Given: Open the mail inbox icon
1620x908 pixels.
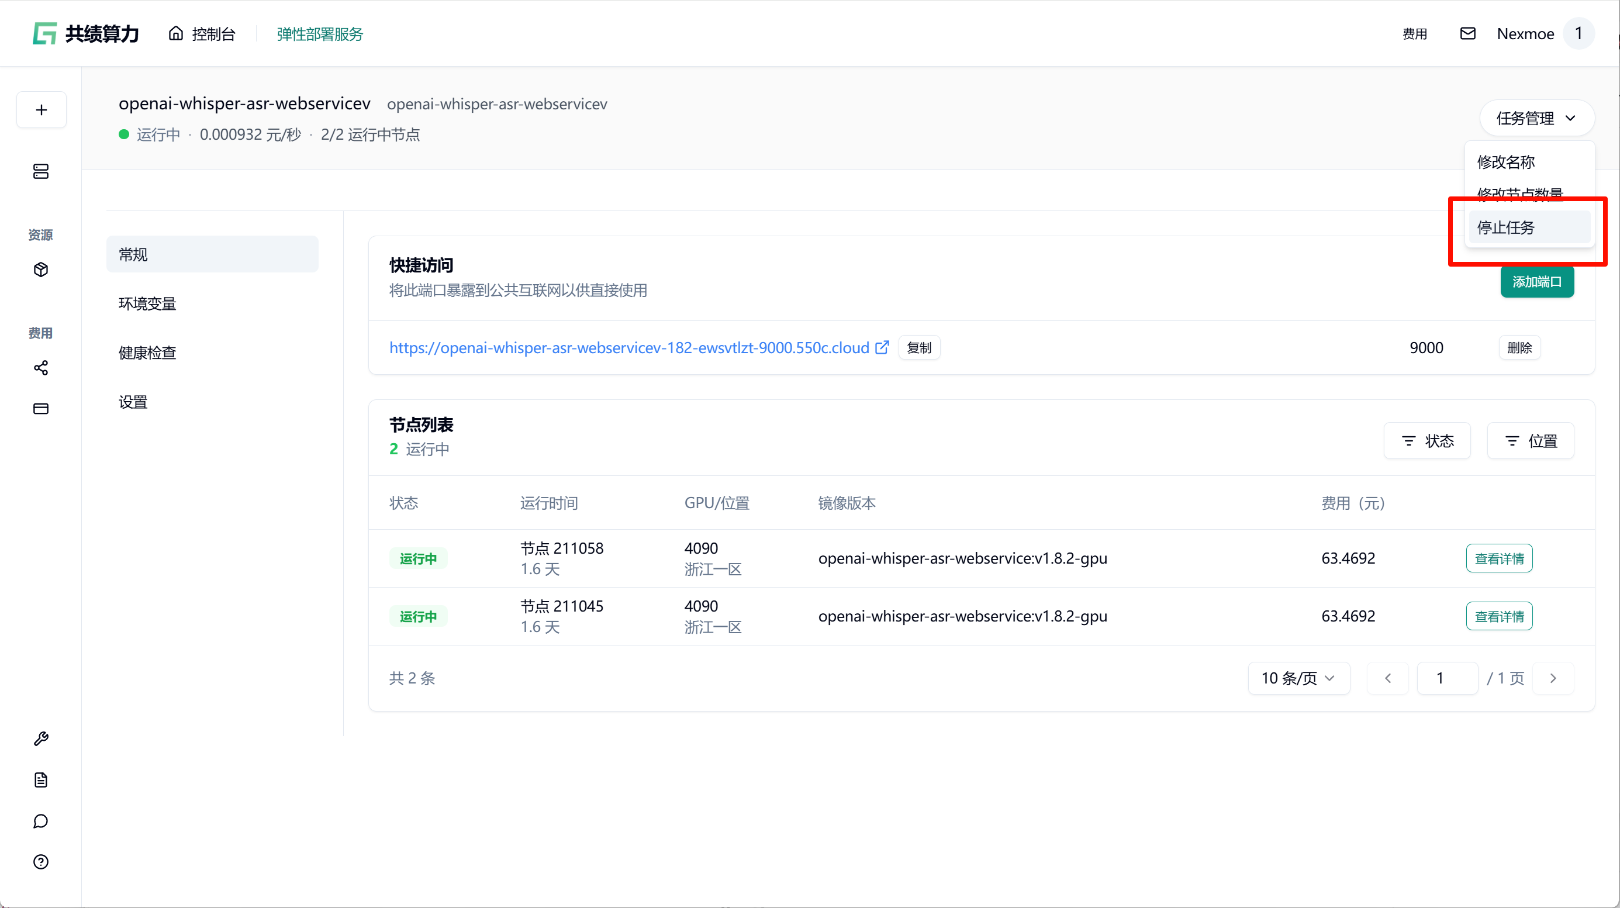Looking at the screenshot, I should pyautogui.click(x=1467, y=34).
